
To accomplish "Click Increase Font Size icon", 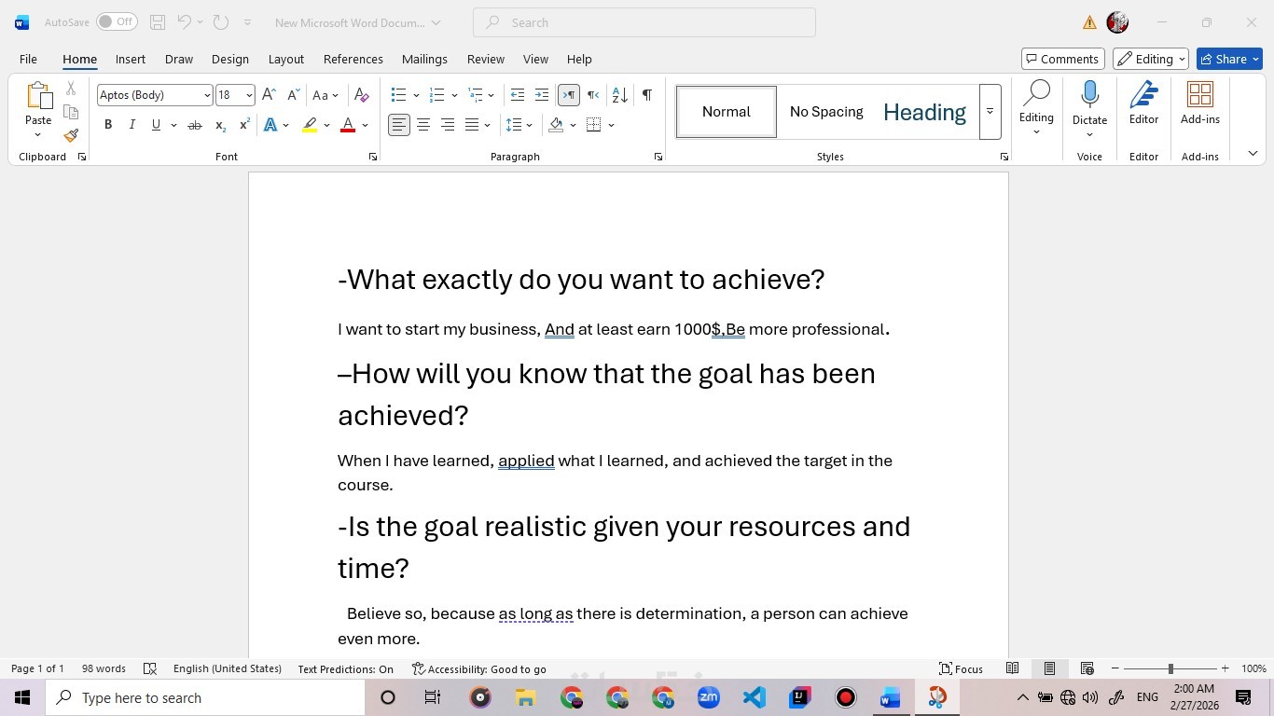I will [269, 95].
